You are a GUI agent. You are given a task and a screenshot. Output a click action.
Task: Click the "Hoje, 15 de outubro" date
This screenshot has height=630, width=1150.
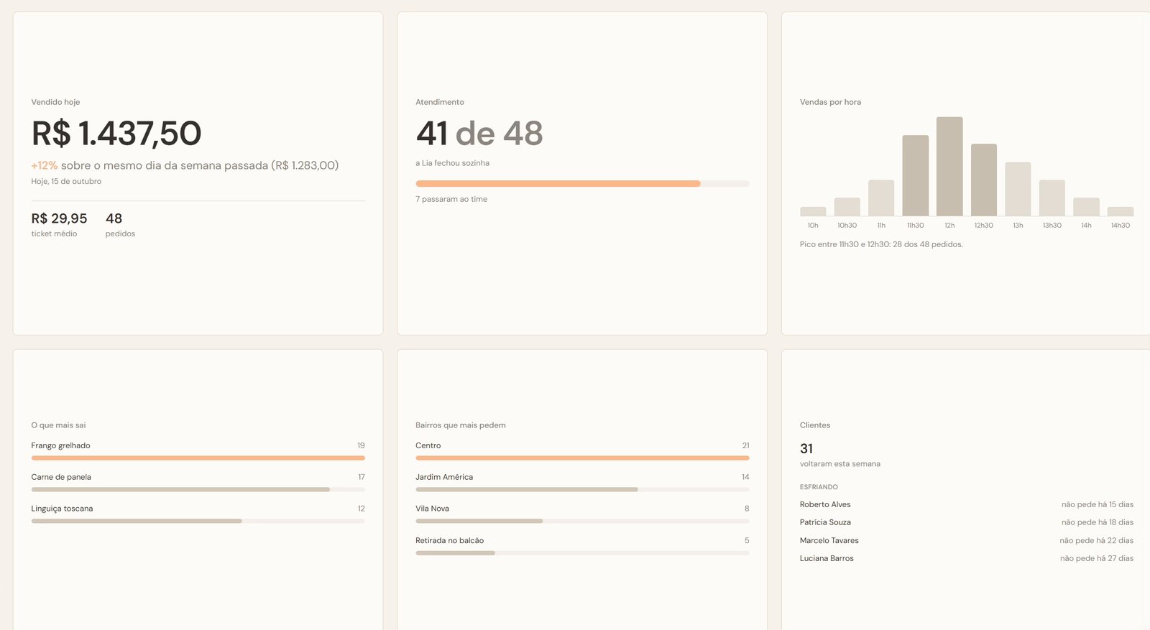click(x=66, y=182)
